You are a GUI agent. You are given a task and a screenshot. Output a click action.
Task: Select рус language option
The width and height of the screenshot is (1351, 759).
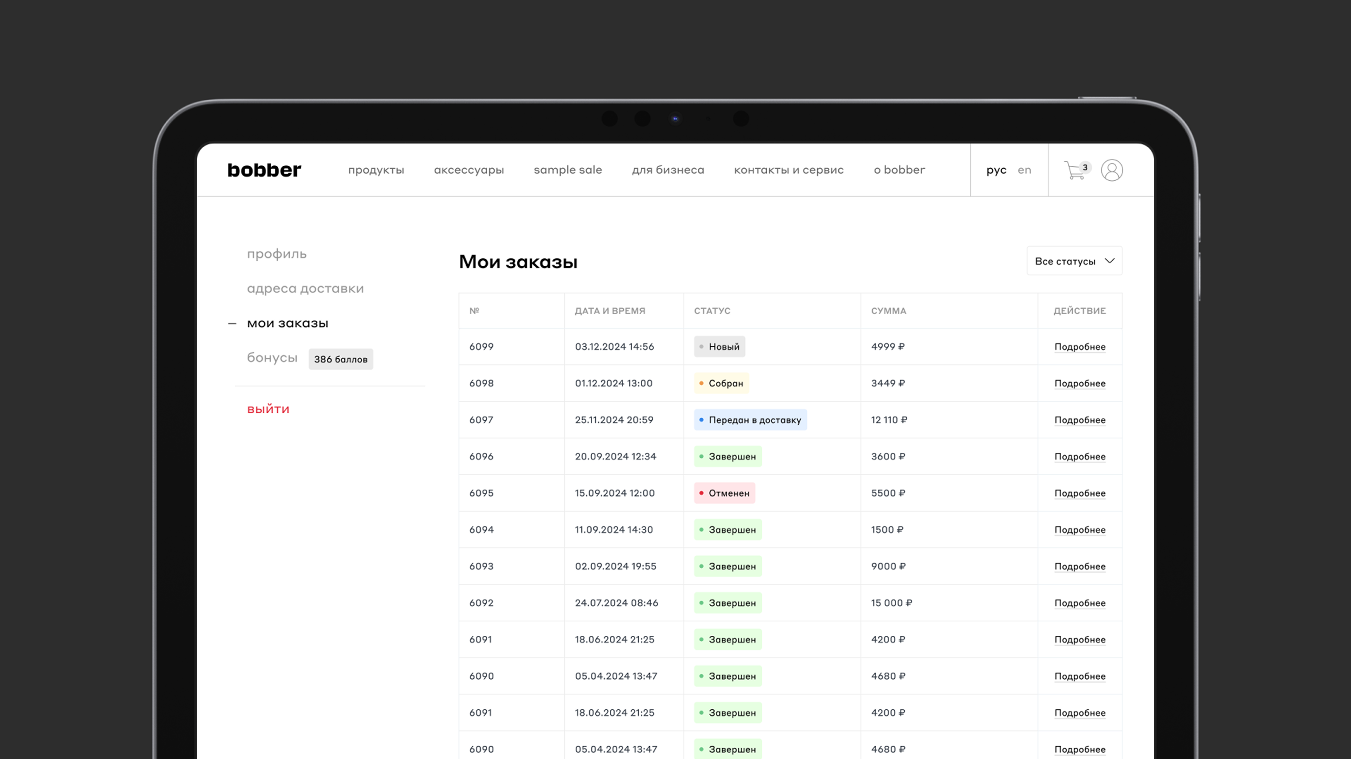click(x=996, y=170)
